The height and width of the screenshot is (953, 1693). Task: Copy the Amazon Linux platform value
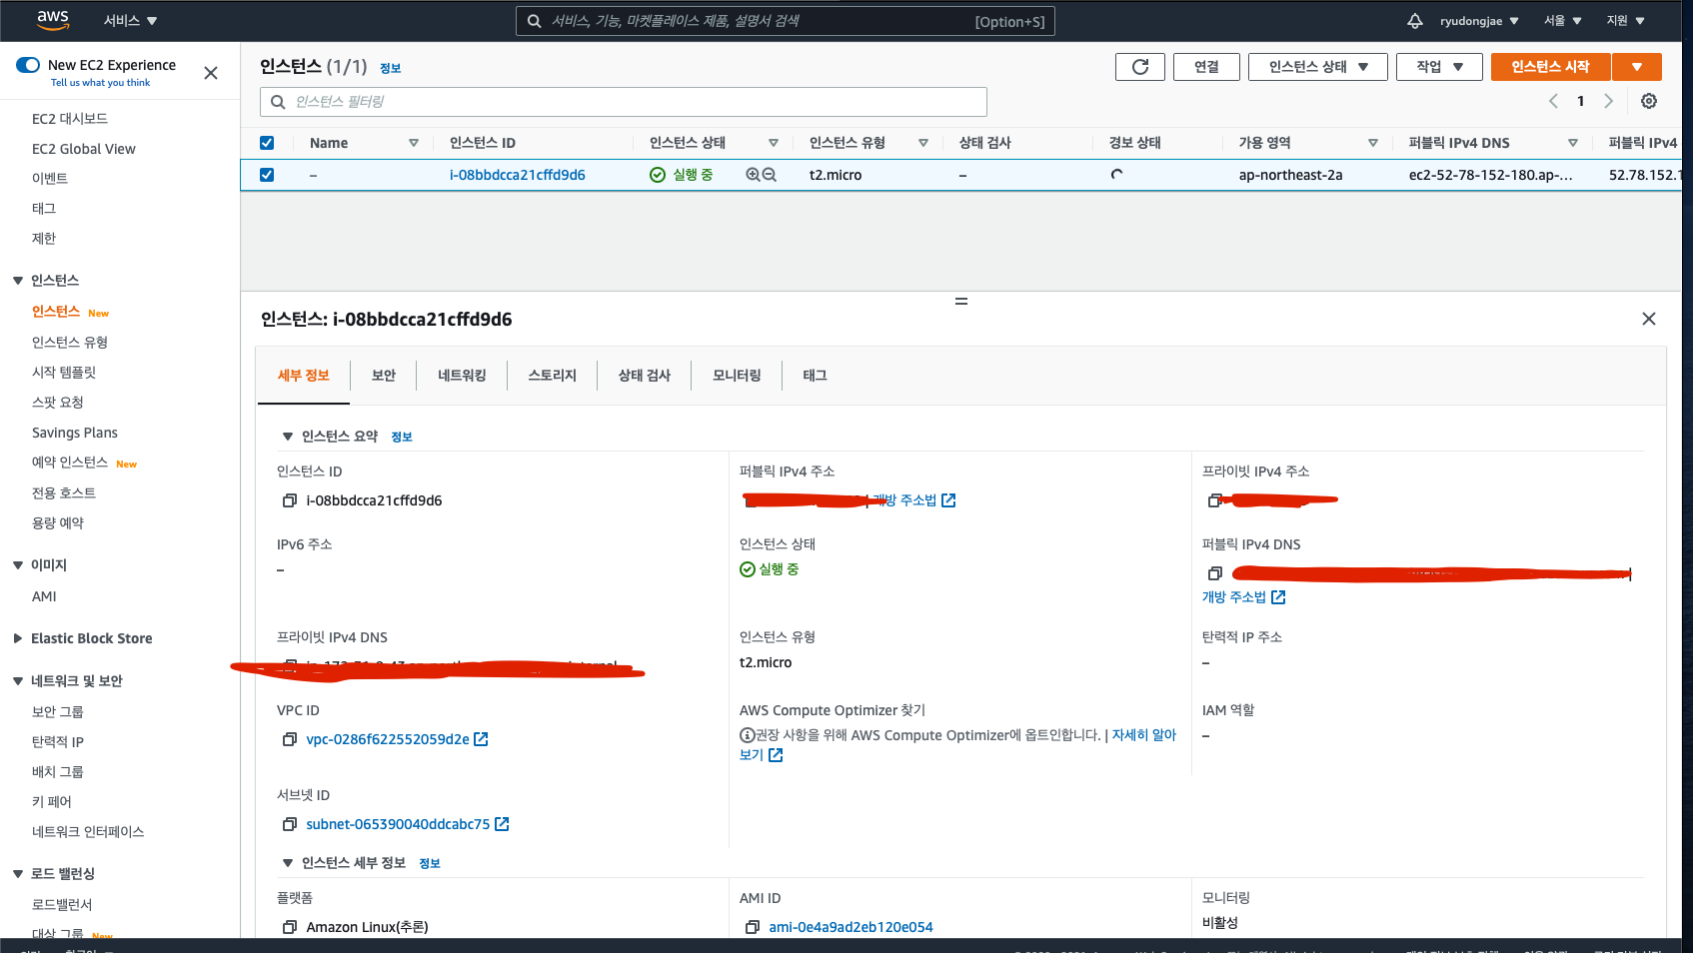290,927
